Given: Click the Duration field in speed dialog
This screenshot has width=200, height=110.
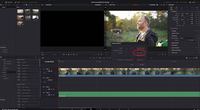Looking at the screenshot, I should pos(126,53).
